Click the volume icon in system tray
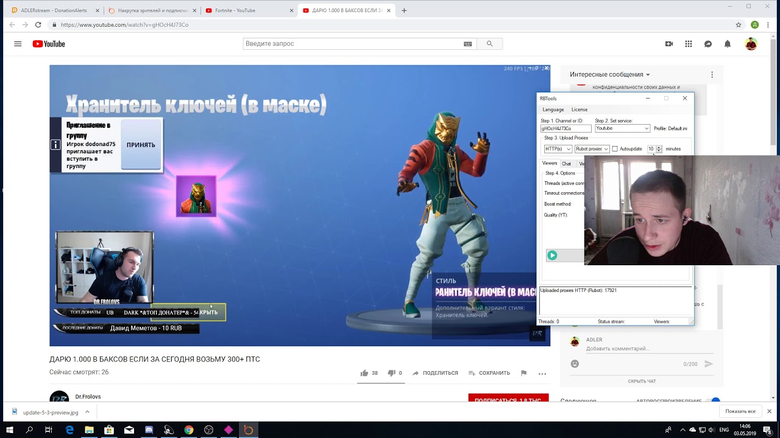Image resolution: width=780 pixels, height=438 pixels. pos(711,429)
